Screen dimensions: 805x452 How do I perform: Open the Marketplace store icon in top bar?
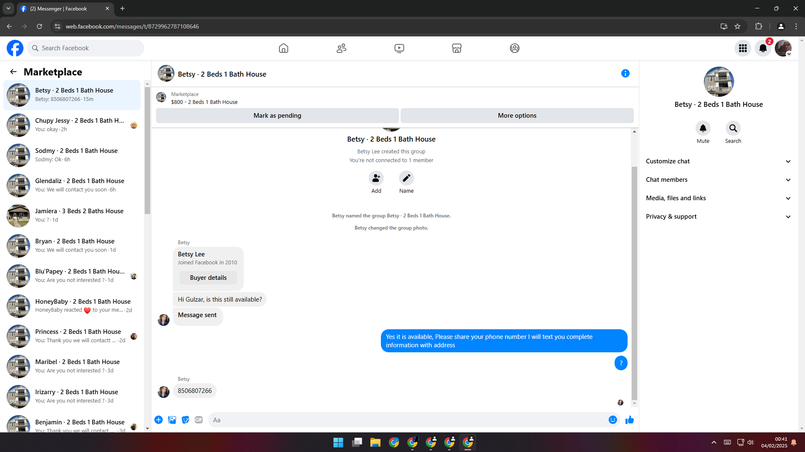pos(457,48)
